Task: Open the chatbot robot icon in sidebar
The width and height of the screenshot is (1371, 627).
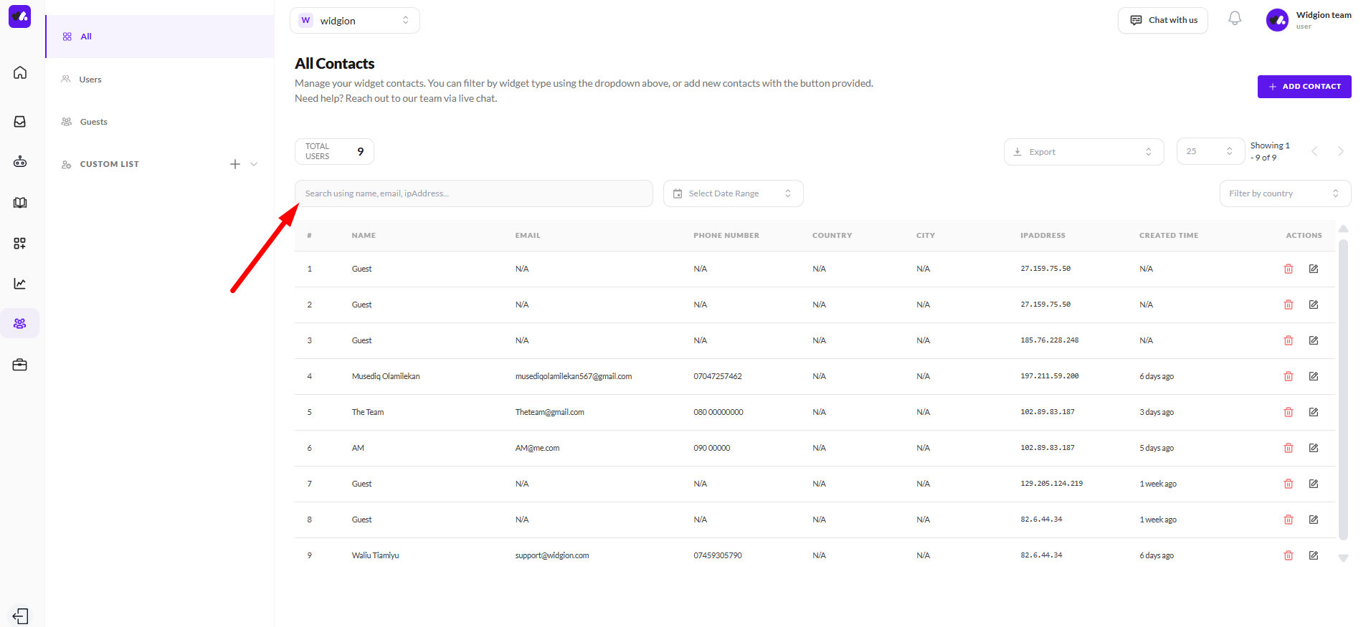Action: 20,162
